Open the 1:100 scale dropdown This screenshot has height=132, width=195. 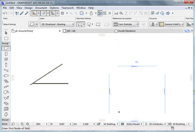click(86, 124)
